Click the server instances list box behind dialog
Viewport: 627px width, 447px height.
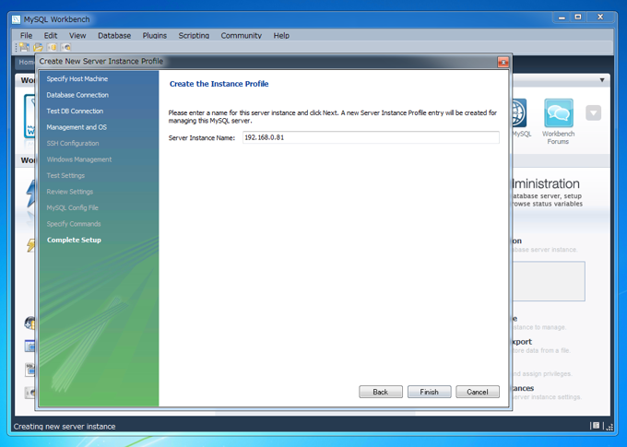click(549, 281)
